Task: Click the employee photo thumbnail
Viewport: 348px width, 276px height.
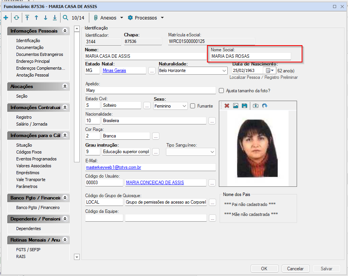Action: [x=258, y=148]
